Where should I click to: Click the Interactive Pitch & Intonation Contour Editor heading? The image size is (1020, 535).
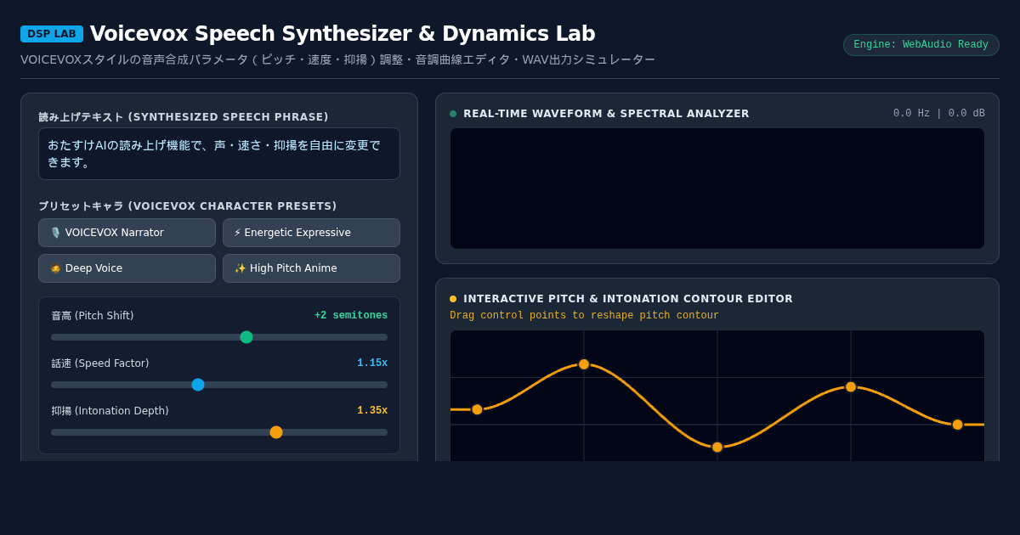628,299
